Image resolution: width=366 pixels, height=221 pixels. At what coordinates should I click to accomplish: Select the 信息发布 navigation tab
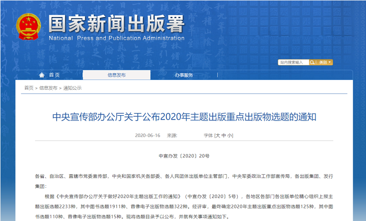[117, 75]
